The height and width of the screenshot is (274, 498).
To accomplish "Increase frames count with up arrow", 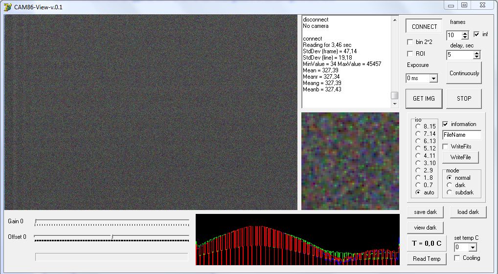I will (465, 33).
